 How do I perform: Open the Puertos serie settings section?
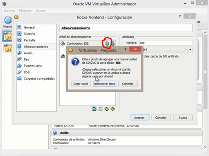36,66
